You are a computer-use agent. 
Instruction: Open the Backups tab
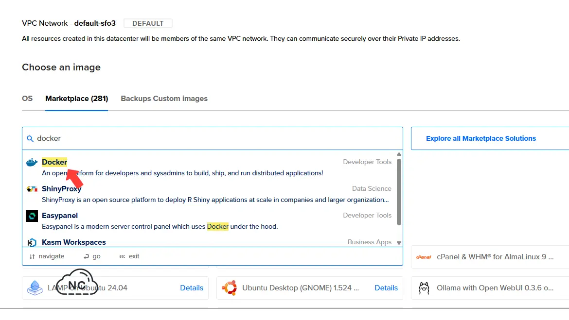coord(136,99)
